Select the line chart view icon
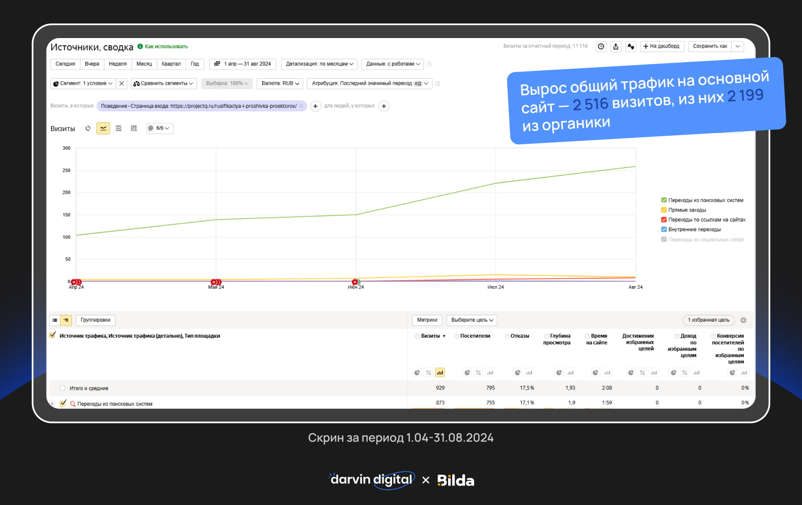802x505 pixels. coord(103,129)
